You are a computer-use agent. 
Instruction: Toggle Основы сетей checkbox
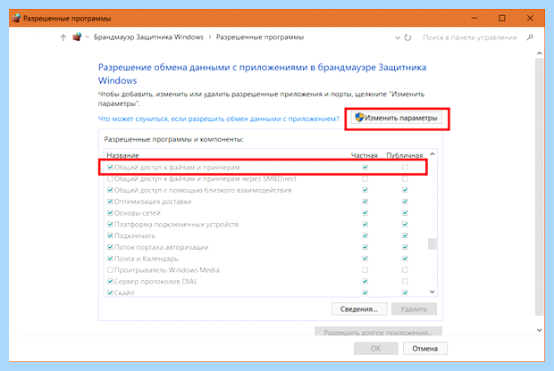[110, 213]
